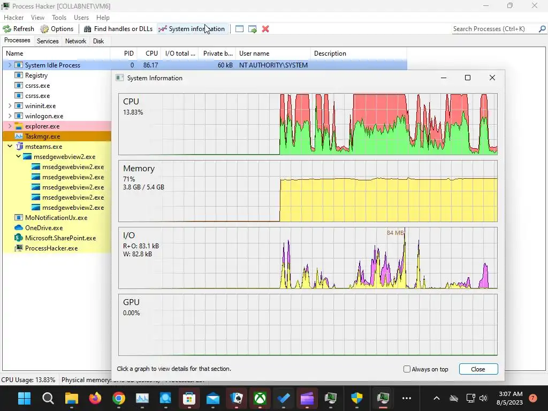Select the Microsoft.SharePoint.exe process

point(57,238)
